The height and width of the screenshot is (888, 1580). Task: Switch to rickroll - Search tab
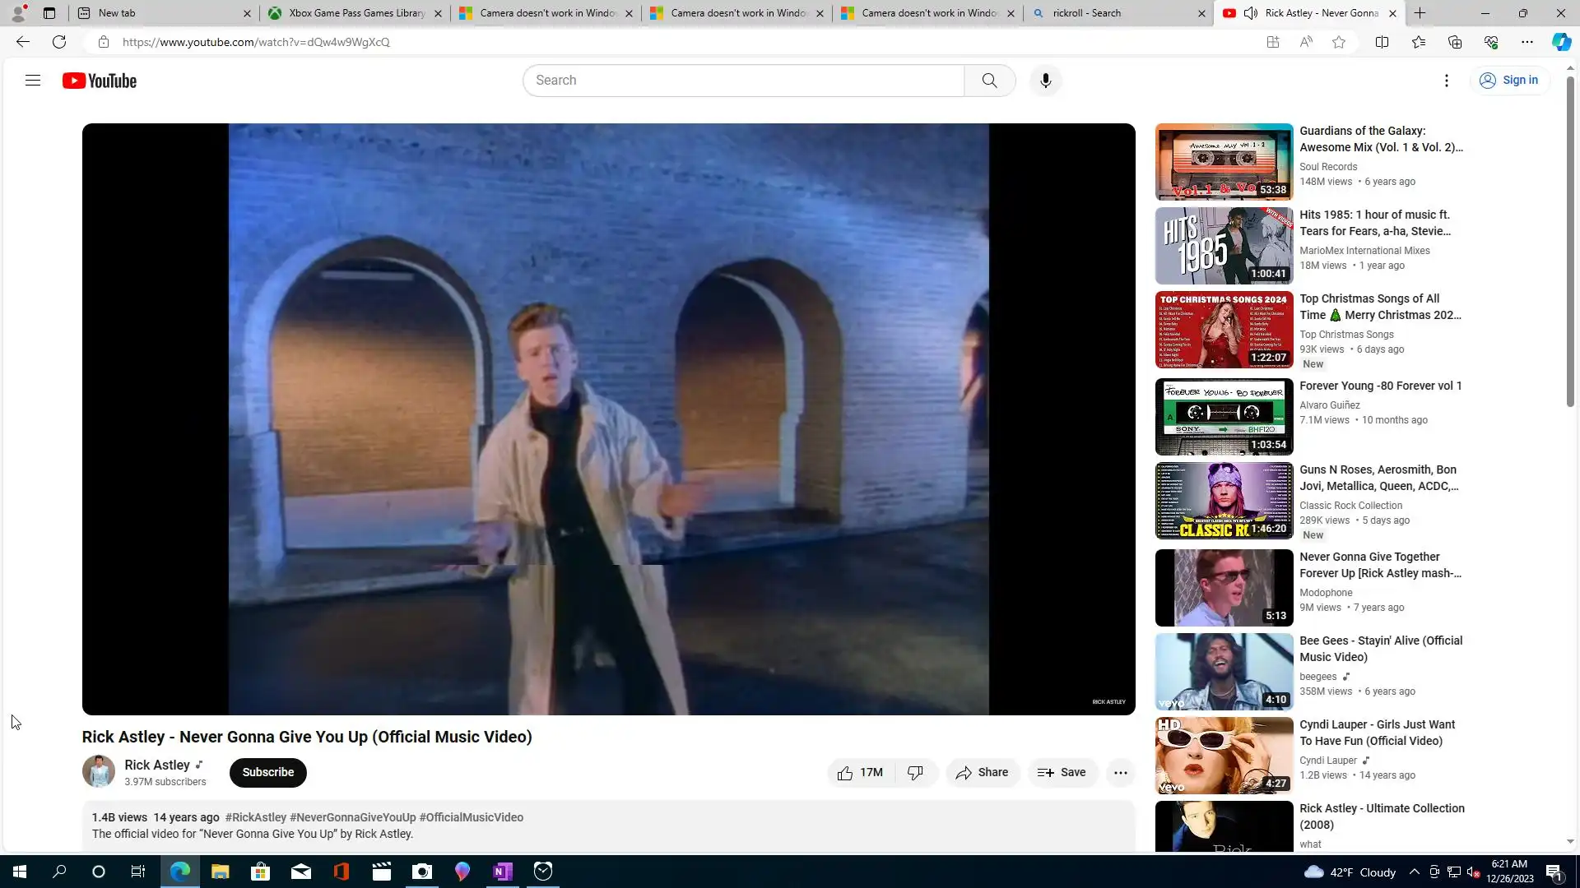click(x=1111, y=13)
